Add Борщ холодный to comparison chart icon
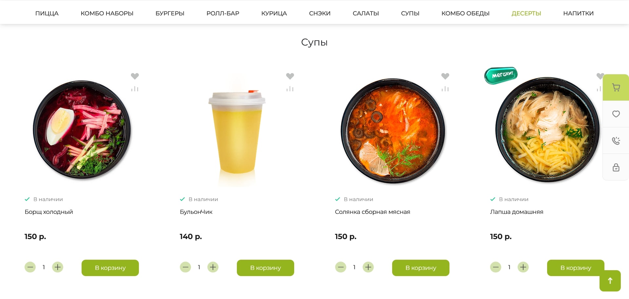The image size is (629, 299). (x=135, y=89)
